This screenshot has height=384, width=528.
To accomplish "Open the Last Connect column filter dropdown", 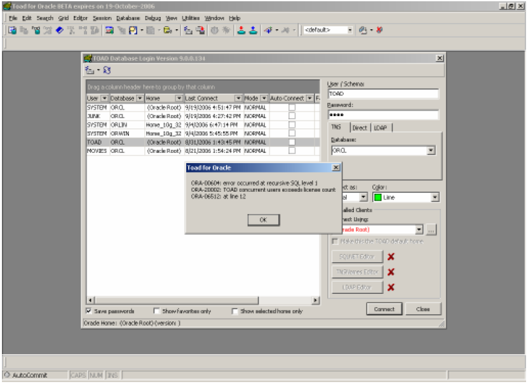I will point(238,98).
